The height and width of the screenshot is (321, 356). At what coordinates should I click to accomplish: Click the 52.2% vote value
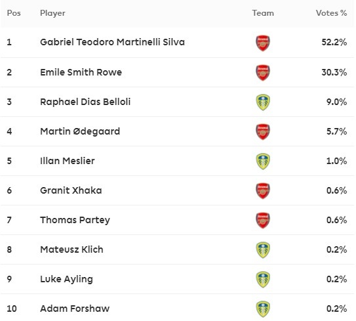click(x=334, y=42)
